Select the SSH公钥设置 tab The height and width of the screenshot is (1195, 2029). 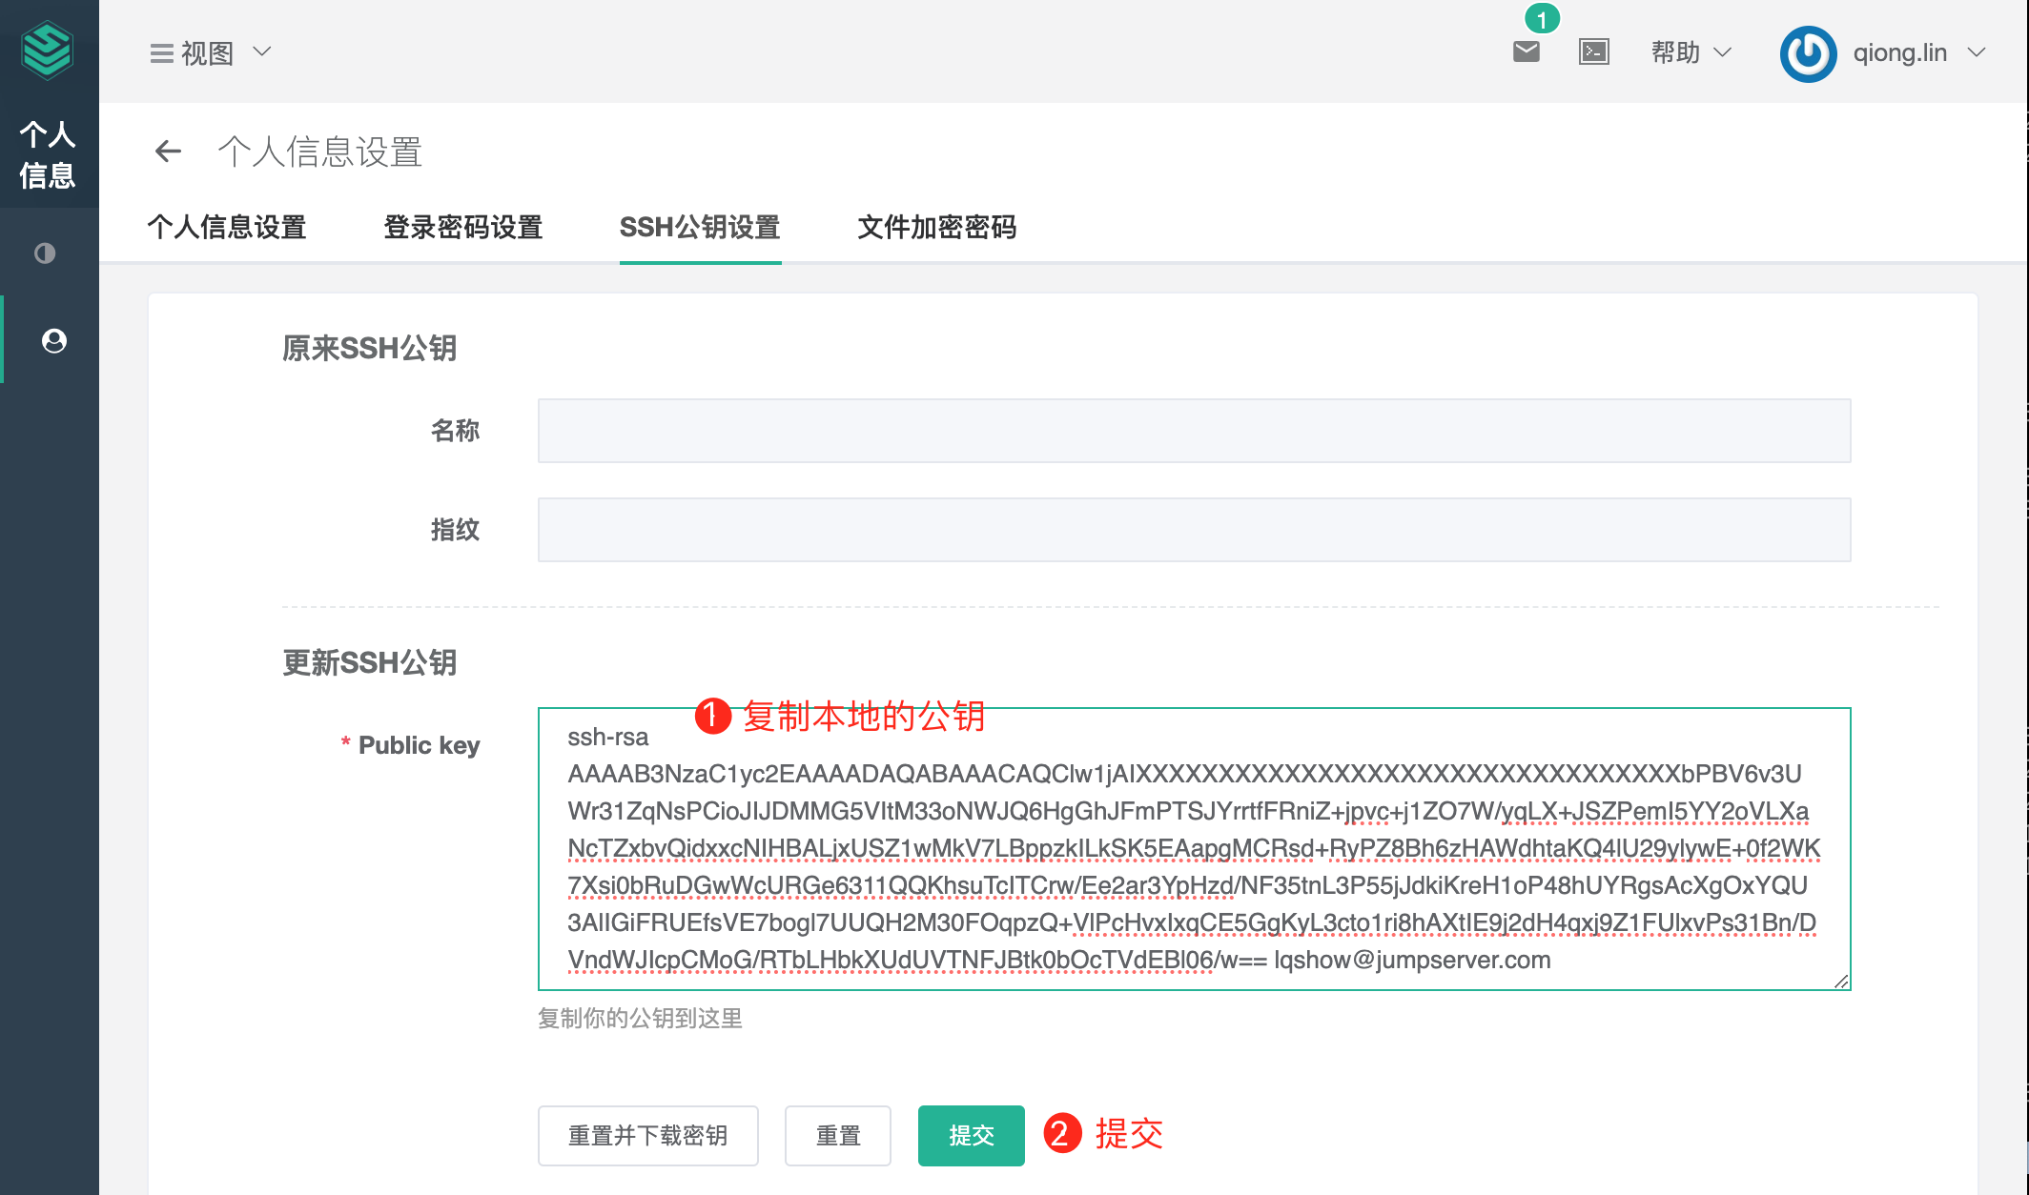point(700,227)
